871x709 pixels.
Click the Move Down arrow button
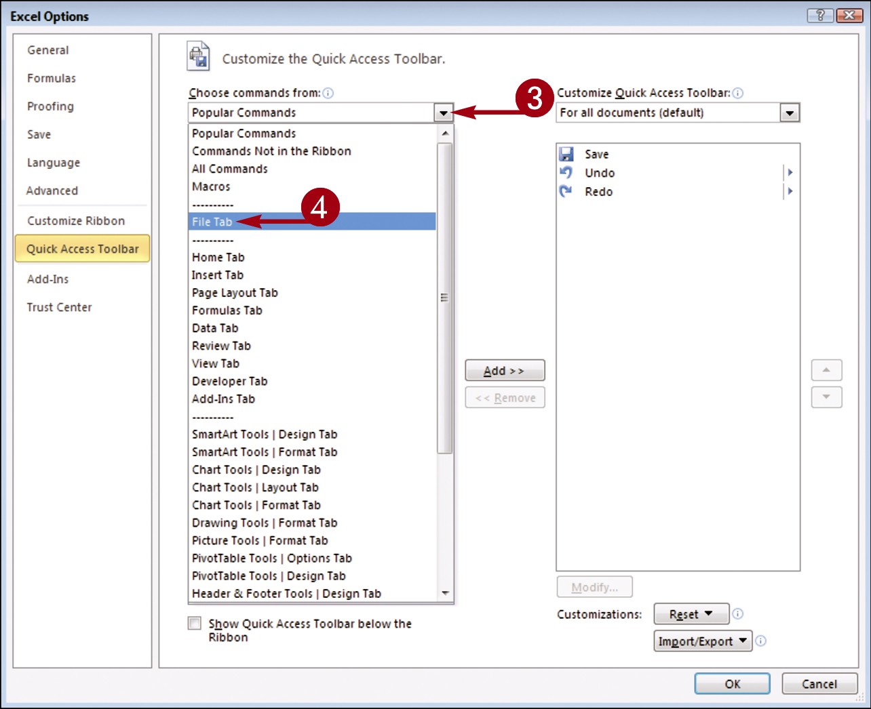(x=826, y=397)
